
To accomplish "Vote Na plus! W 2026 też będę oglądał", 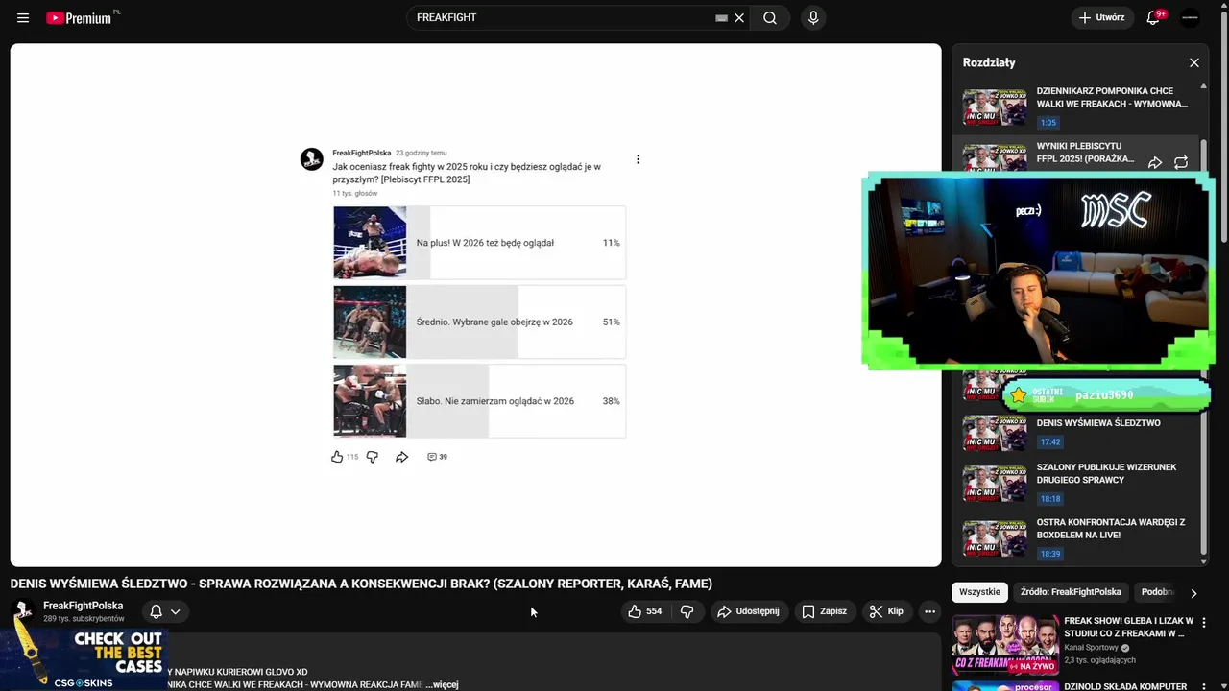I will pos(479,243).
